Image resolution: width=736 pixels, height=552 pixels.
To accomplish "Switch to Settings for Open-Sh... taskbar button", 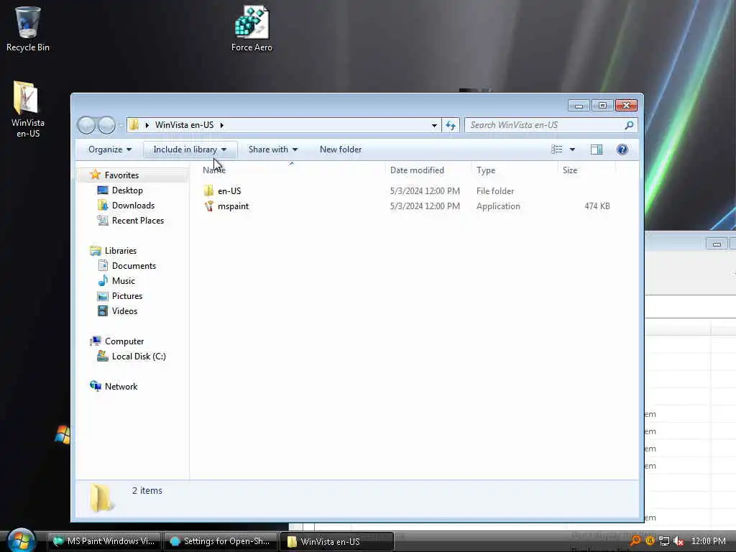I will coord(220,541).
